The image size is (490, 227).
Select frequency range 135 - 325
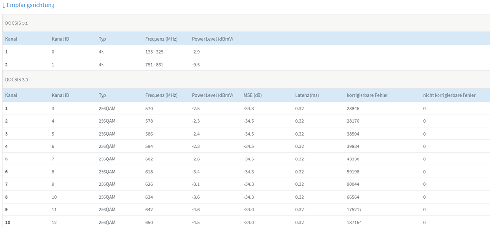coord(155,52)
